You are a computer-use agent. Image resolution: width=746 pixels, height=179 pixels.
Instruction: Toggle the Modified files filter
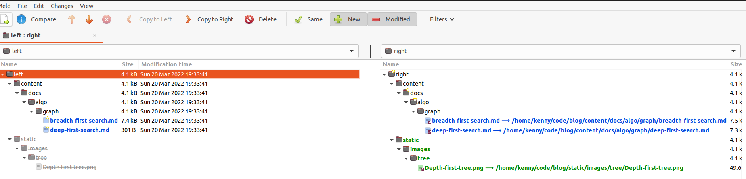point(392,19)
